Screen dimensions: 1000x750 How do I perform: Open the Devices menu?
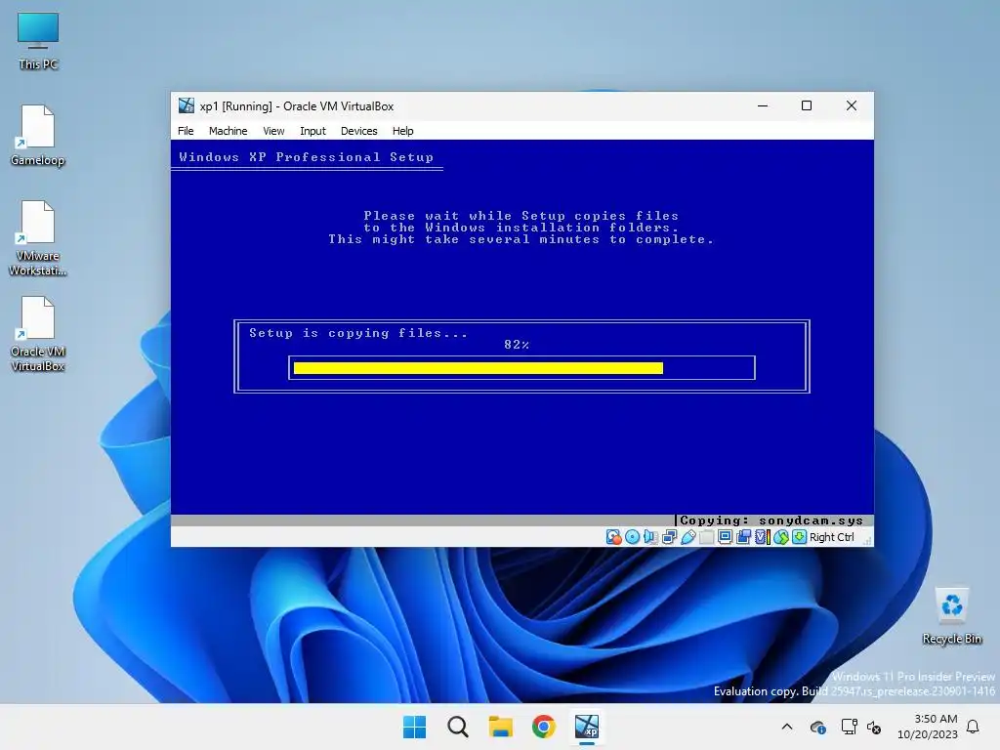coord(359,131)
